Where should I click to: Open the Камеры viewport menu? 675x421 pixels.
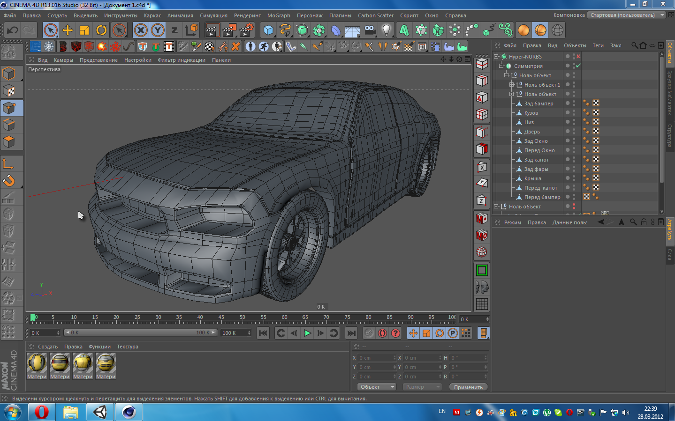coord(63,60)
